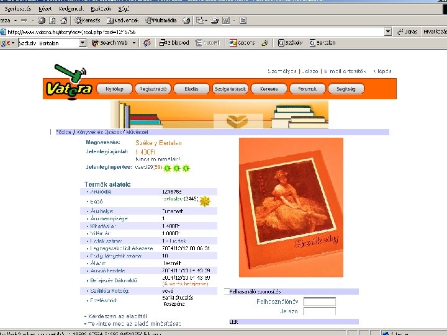Click the Kilépés link
Viewport: 447px width, 335px height.
(x=382, y=71)
